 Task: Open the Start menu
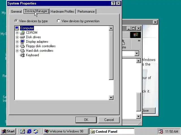coord(8,131)
